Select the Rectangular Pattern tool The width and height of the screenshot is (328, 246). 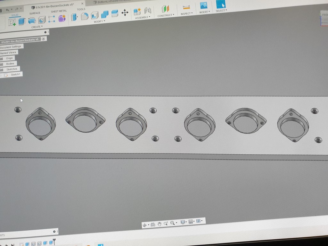tap(52, 19)
